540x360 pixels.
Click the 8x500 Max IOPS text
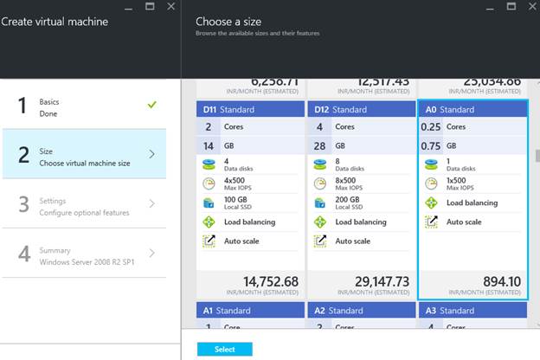349,183
